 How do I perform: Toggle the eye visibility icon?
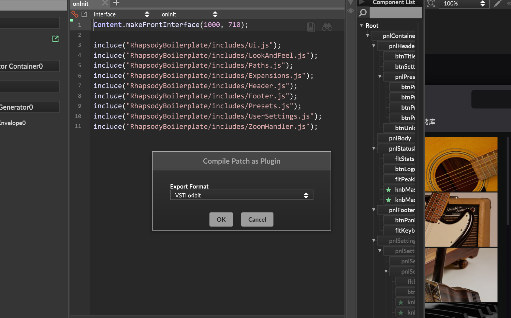(x=350, y=11)
